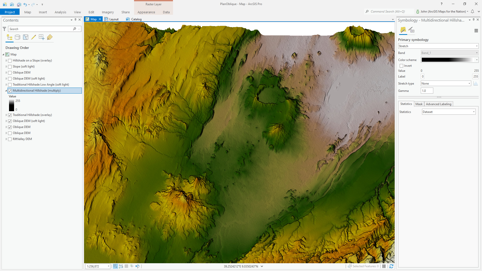Switch to the Mask tab
482x271 pixels.
coord(419,104)
